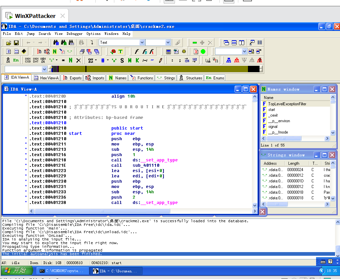Open the empty combo box next to Text
The width and height of the screenshot is (340, 279).
(168, 43)
